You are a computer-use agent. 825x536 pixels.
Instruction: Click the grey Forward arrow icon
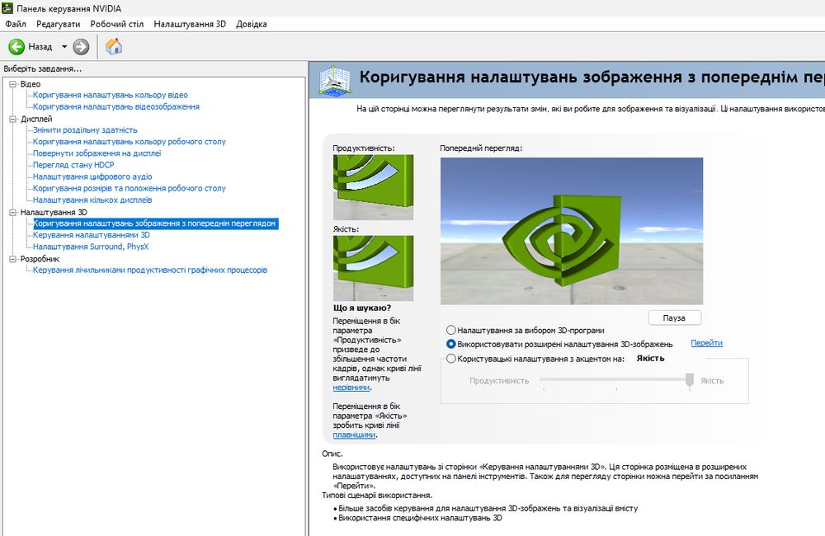coord(81,47)
